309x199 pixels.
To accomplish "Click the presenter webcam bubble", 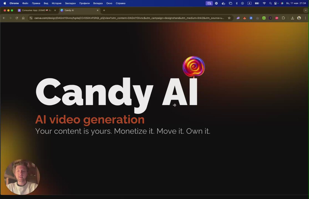I will click(x=22, y=177).
